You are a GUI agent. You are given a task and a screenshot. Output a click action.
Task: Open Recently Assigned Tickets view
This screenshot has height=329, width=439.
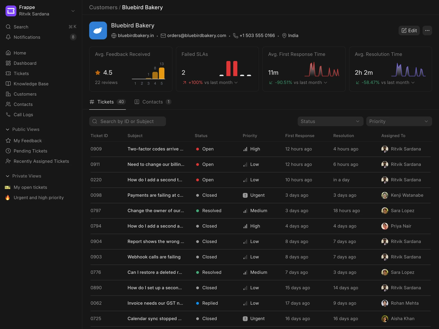[41, 161]
